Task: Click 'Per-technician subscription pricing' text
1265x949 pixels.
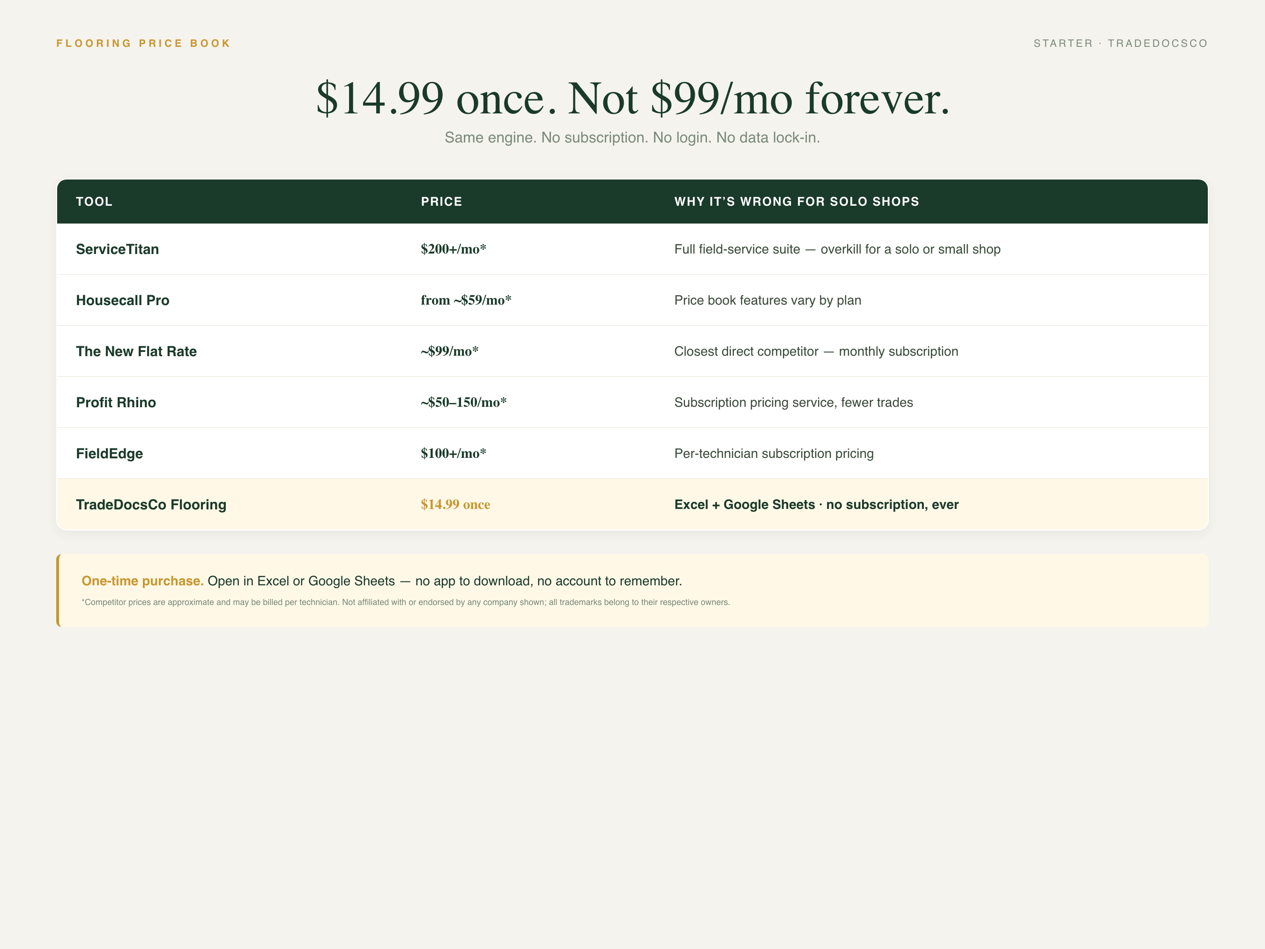Action: click(x=774, y=454)
